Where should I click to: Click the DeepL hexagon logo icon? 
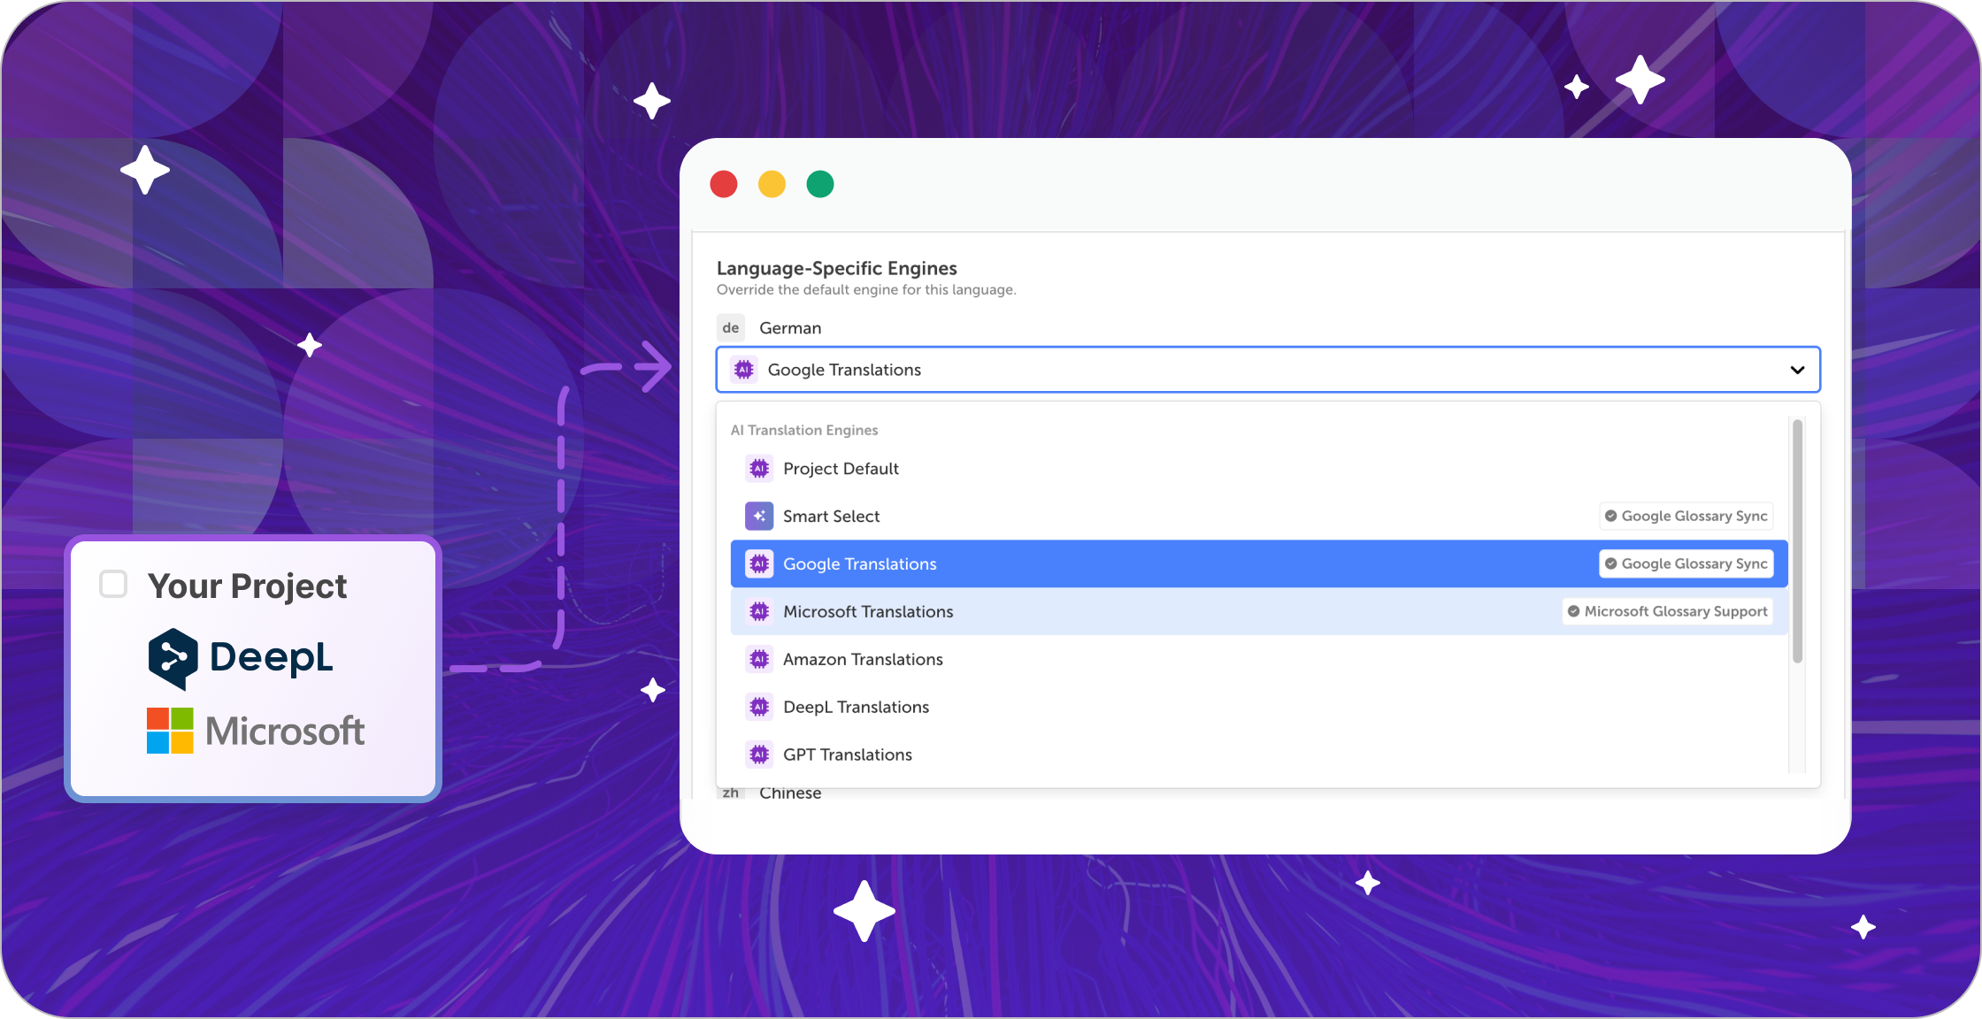[173, 658]
